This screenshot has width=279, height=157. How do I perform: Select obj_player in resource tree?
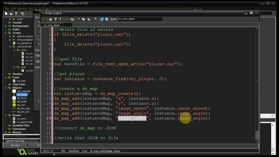[22, 95]
